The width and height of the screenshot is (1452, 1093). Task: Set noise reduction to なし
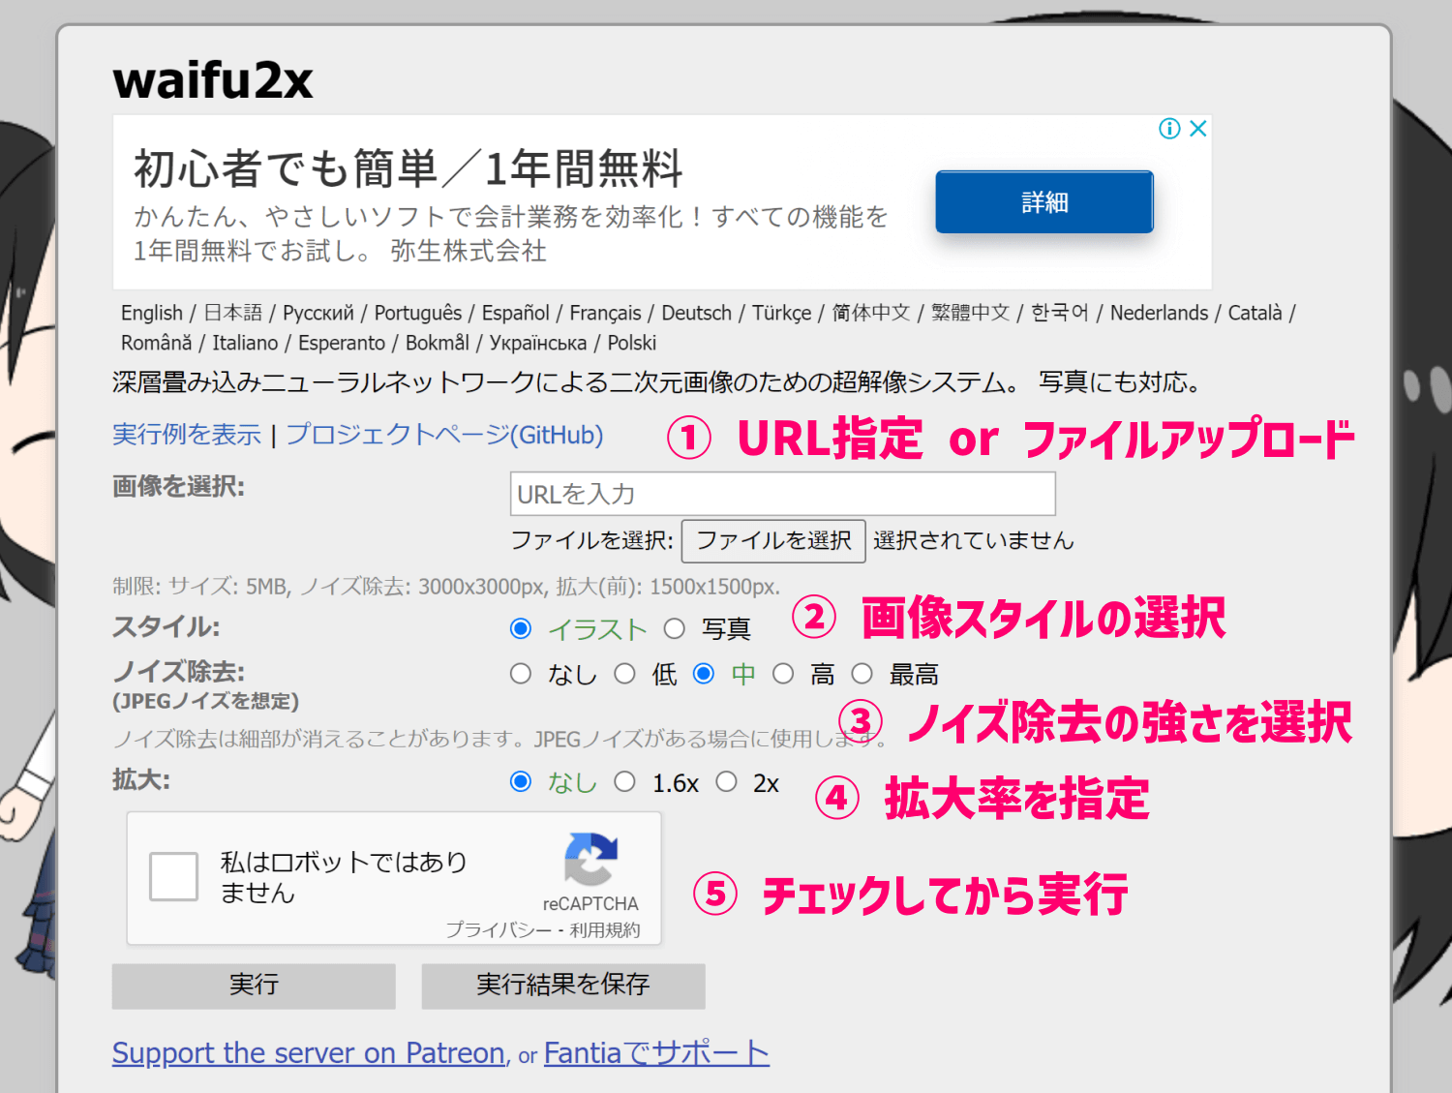point(521,674)
